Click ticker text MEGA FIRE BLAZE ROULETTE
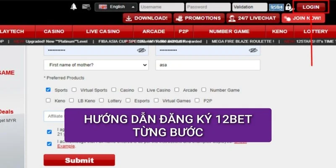 tap(243, 42)
